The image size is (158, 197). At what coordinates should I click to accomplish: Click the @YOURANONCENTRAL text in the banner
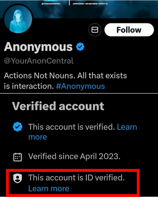pos(51,4)
